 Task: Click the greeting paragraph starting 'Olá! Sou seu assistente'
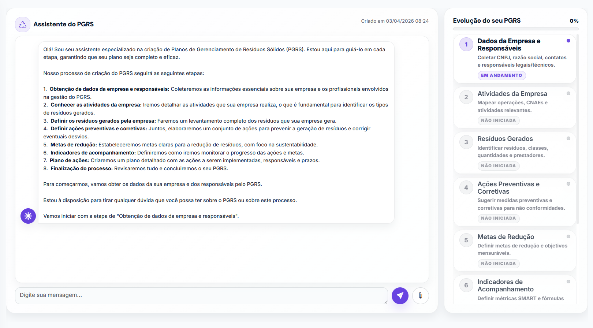click(214, 53)
